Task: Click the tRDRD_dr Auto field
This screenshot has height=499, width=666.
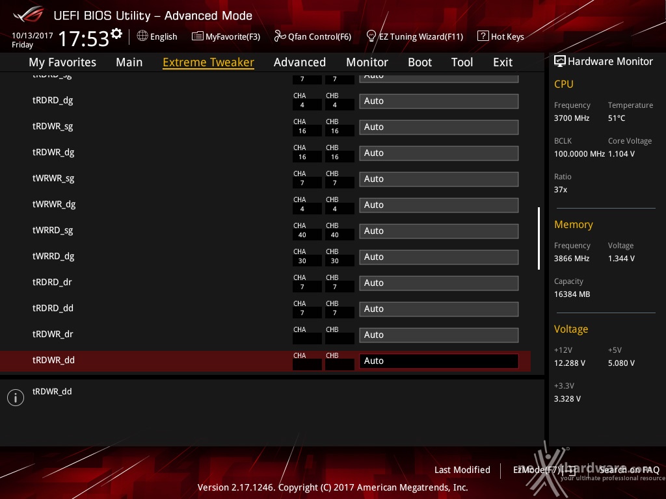Action: click(439, 283)
